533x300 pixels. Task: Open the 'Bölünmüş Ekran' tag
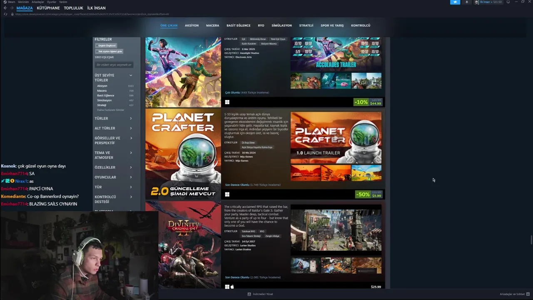(x=258, y=39)
